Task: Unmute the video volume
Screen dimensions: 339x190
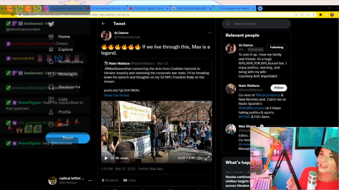Action: pyautogui.click(x=199, y=158)
